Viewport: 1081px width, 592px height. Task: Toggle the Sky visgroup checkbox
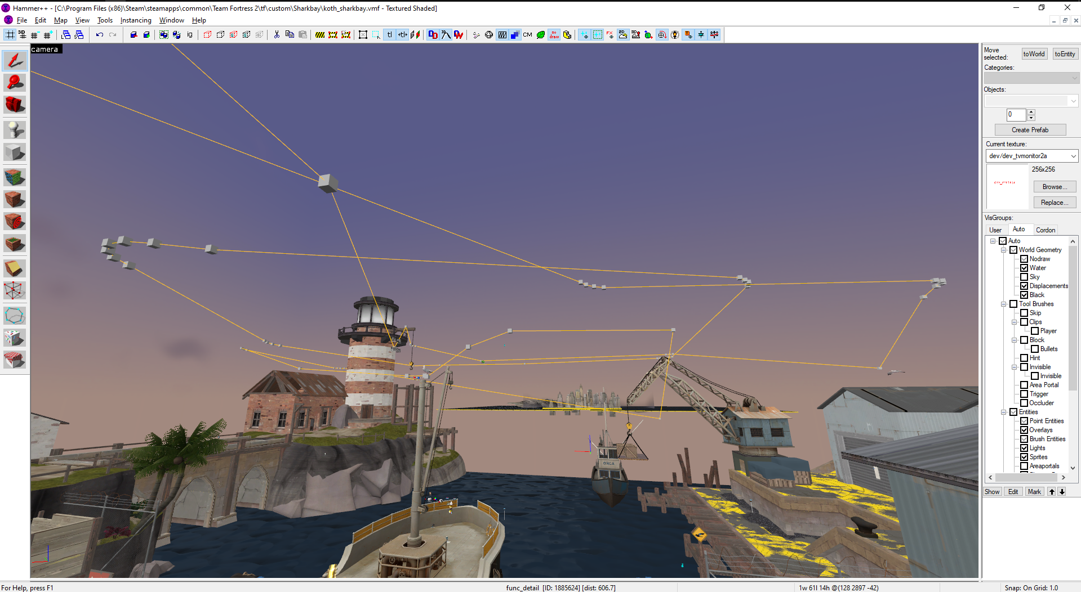(x=1024, y=277)
